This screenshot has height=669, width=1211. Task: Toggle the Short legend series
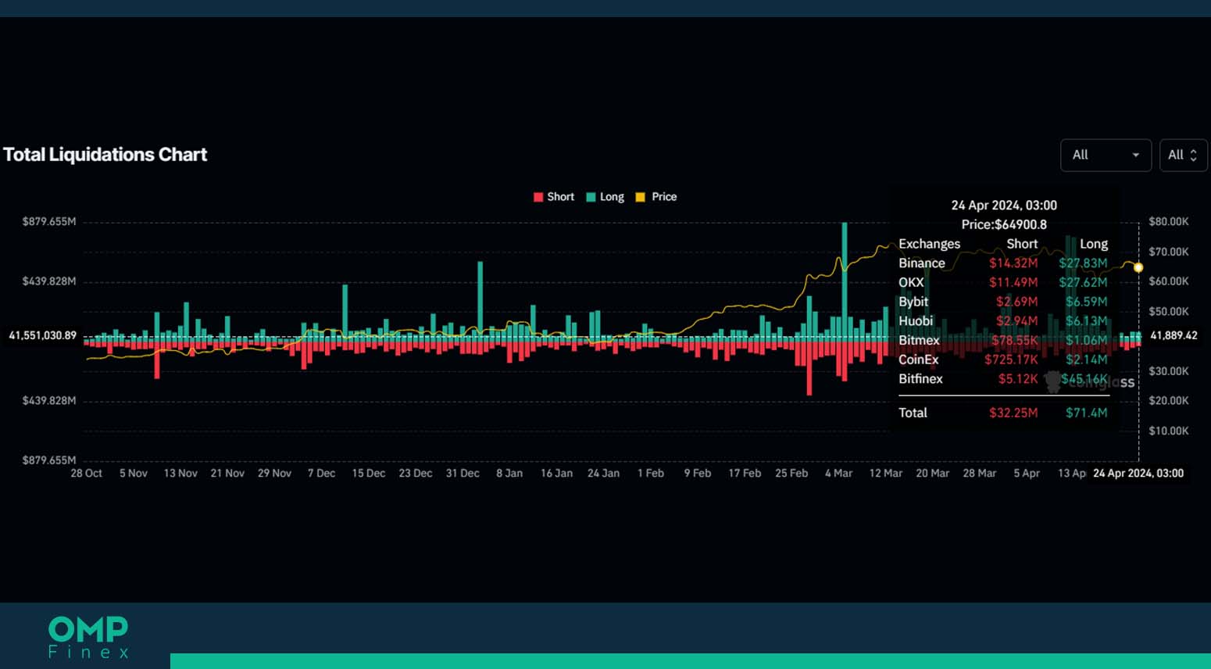pyautogui.click(x=554, y=197)
